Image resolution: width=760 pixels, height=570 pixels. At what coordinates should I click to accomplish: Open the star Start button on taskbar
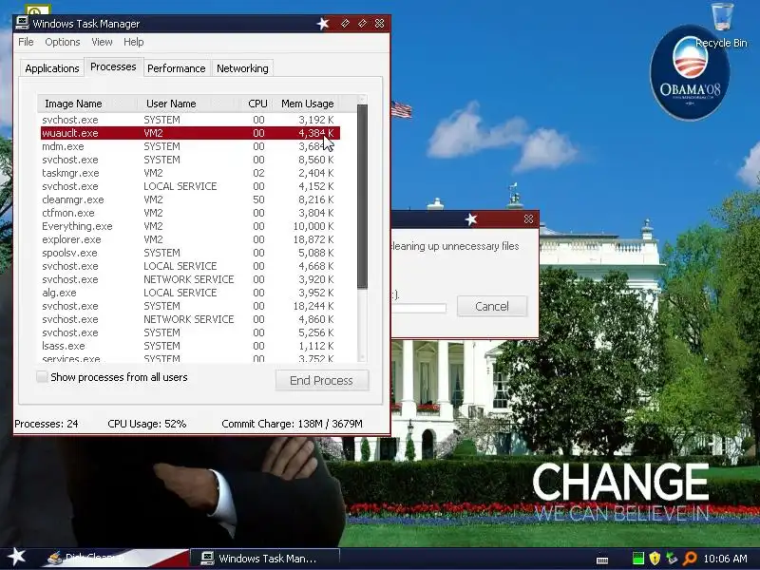pyautogui.click(x=16, y=557)
